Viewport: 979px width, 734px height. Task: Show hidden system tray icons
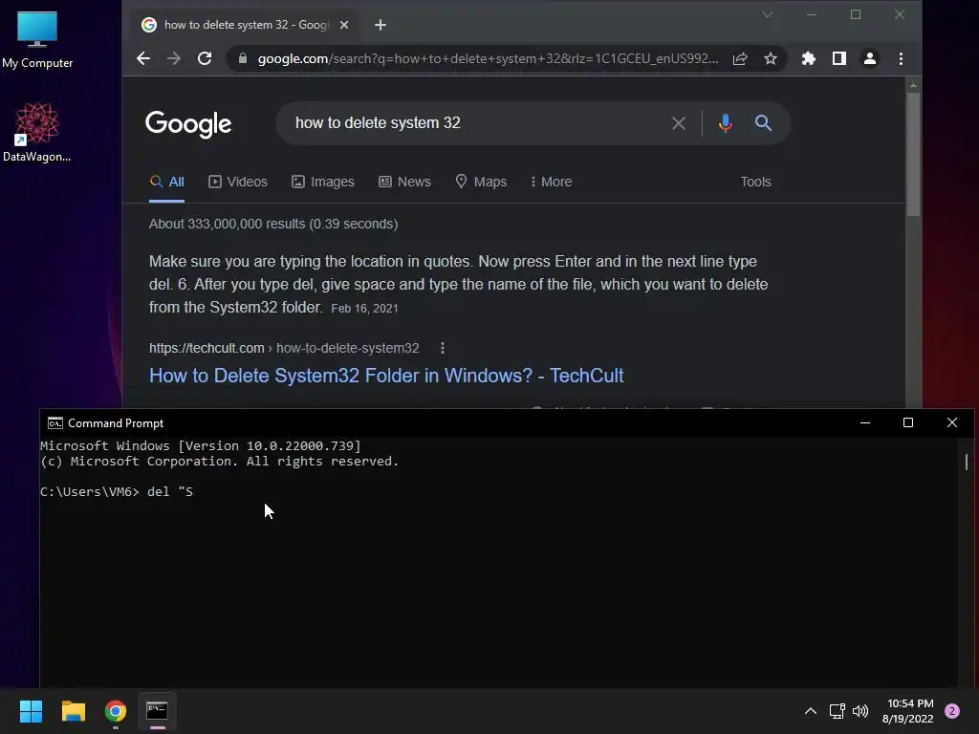tap(811, 711)
